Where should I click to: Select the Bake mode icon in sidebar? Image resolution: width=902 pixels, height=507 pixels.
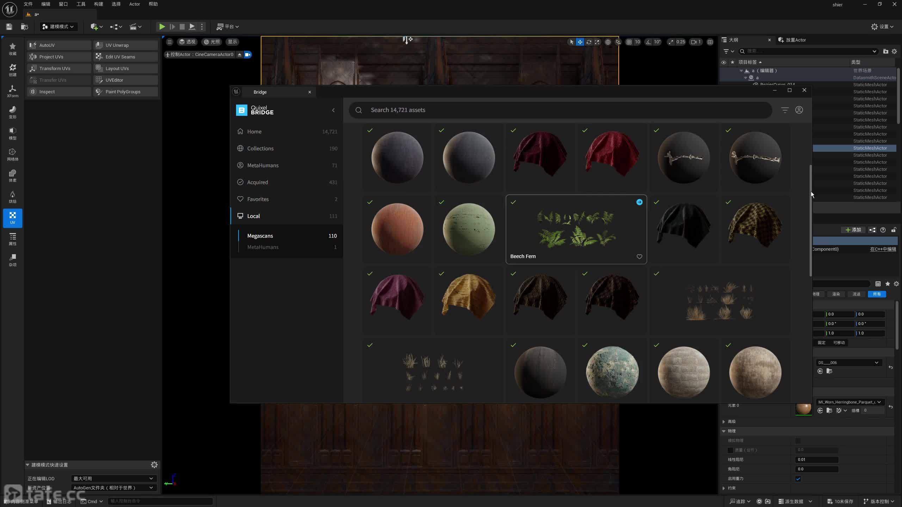12,197
